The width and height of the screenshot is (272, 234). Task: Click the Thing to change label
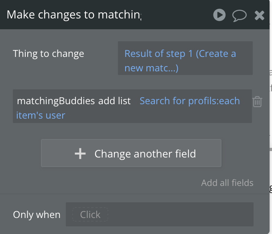pos(49,54)
